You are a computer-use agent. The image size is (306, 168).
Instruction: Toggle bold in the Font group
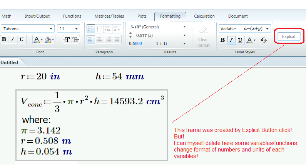tap(4, 40)
